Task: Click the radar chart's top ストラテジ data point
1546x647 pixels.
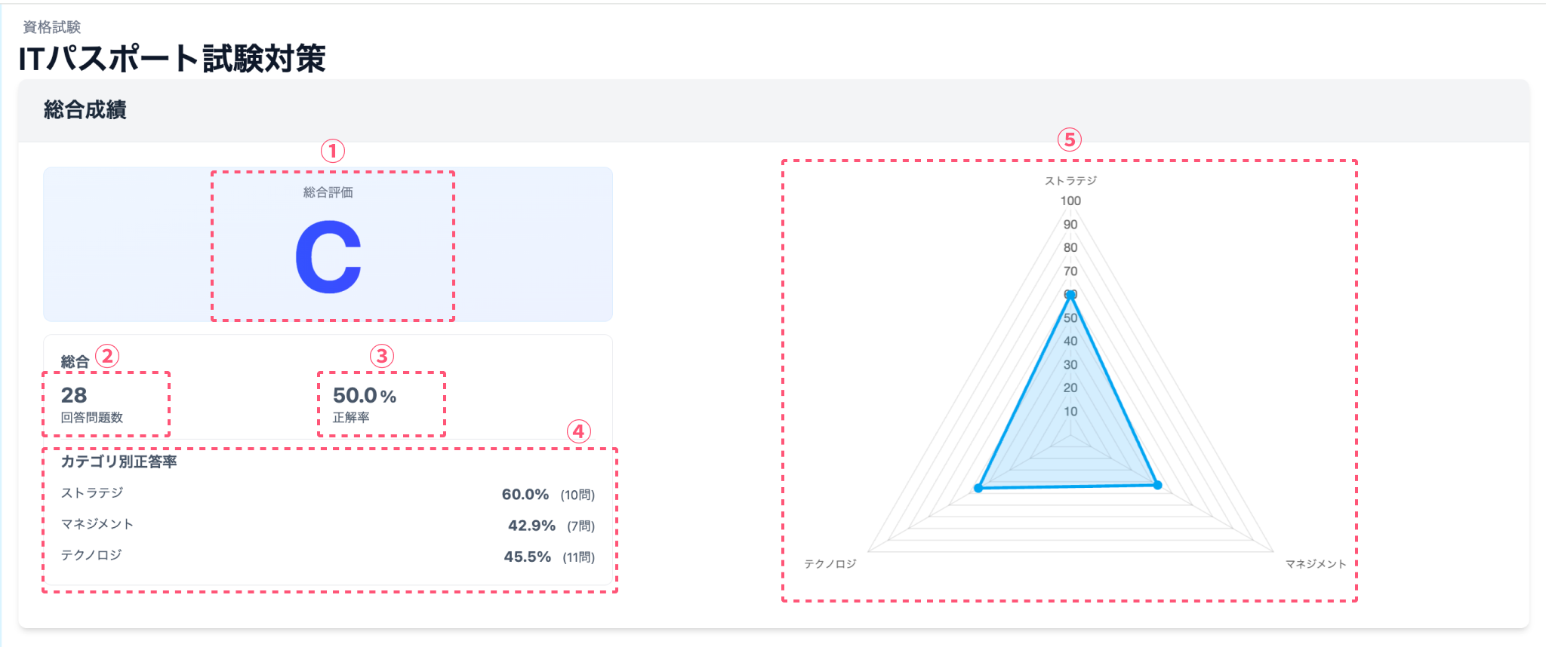Action: click(1070, 295)
